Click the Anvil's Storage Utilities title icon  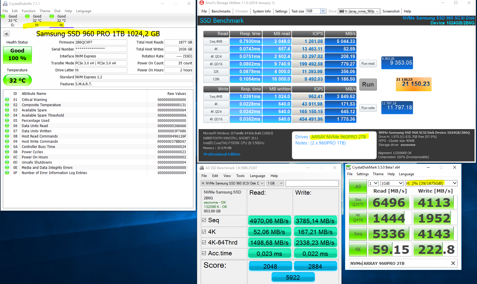point(202,3)
